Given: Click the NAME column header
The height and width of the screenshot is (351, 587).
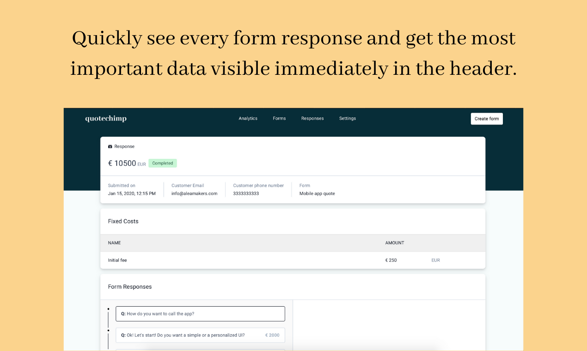Looking at the screenshot, I should pos(114,243).
